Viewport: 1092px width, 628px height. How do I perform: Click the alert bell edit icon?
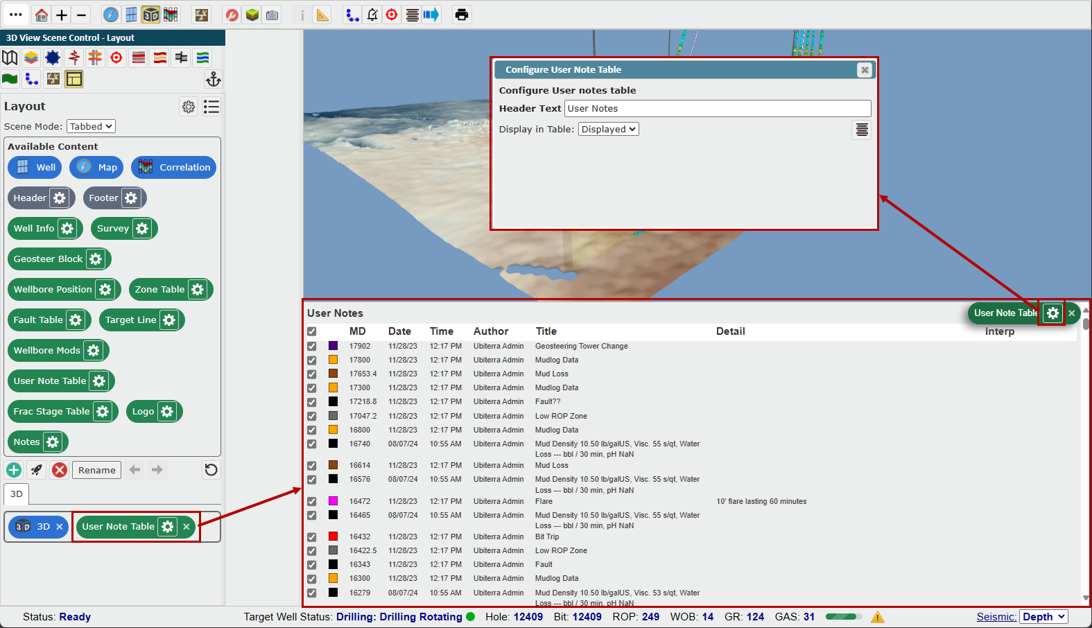click(372, 15)
